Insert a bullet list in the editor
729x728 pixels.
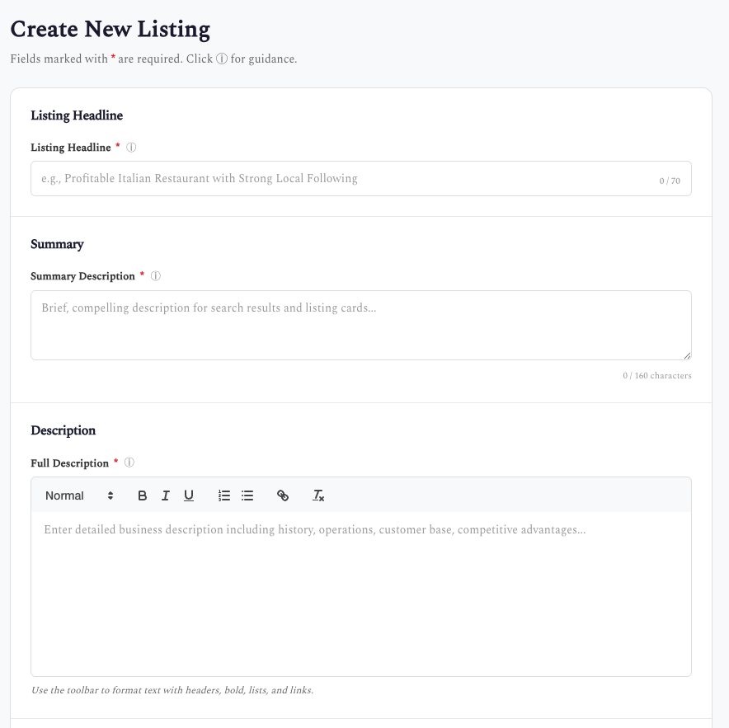coord(247,496)
